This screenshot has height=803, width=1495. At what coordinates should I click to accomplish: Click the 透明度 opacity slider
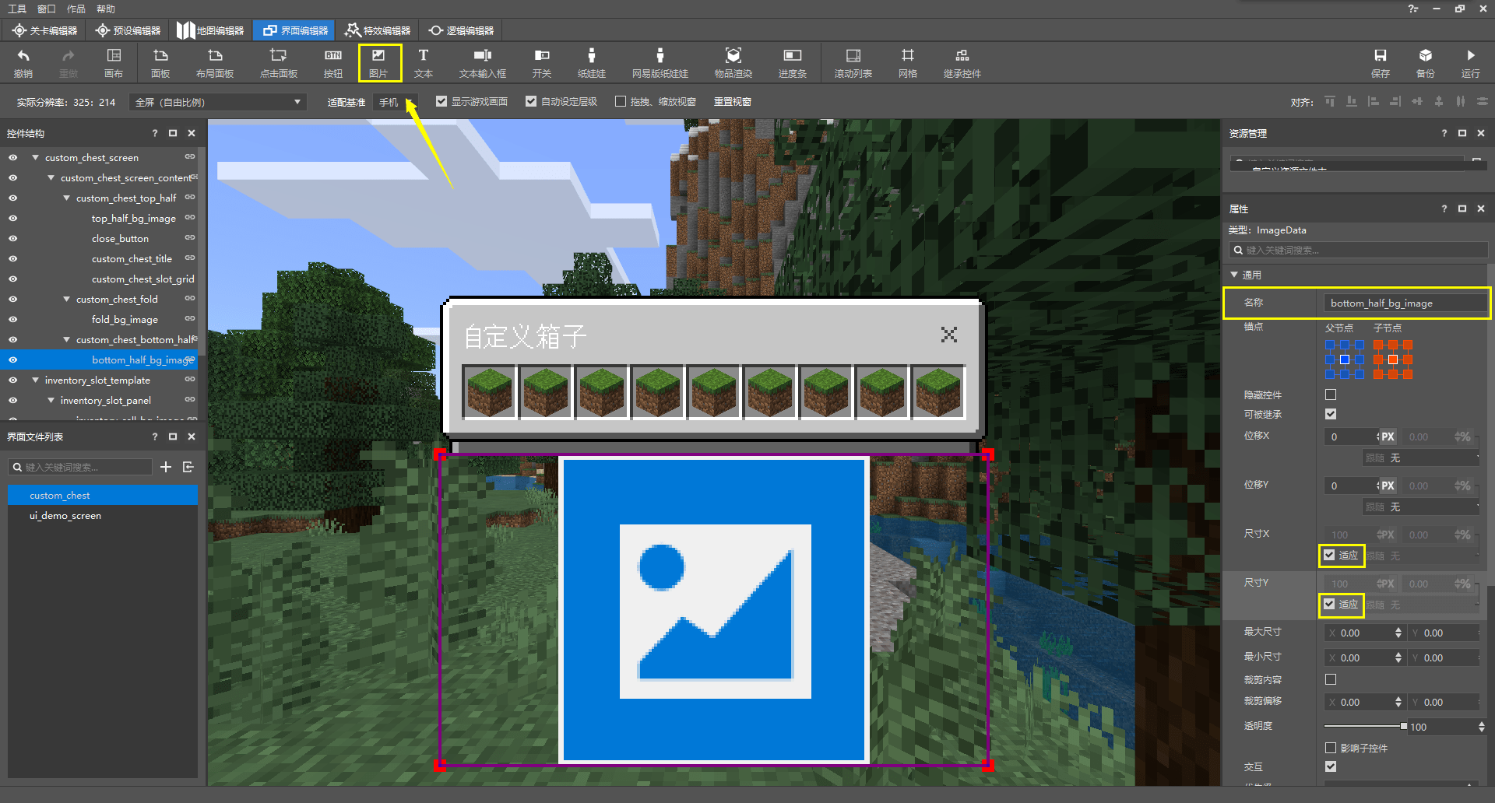1364,726
